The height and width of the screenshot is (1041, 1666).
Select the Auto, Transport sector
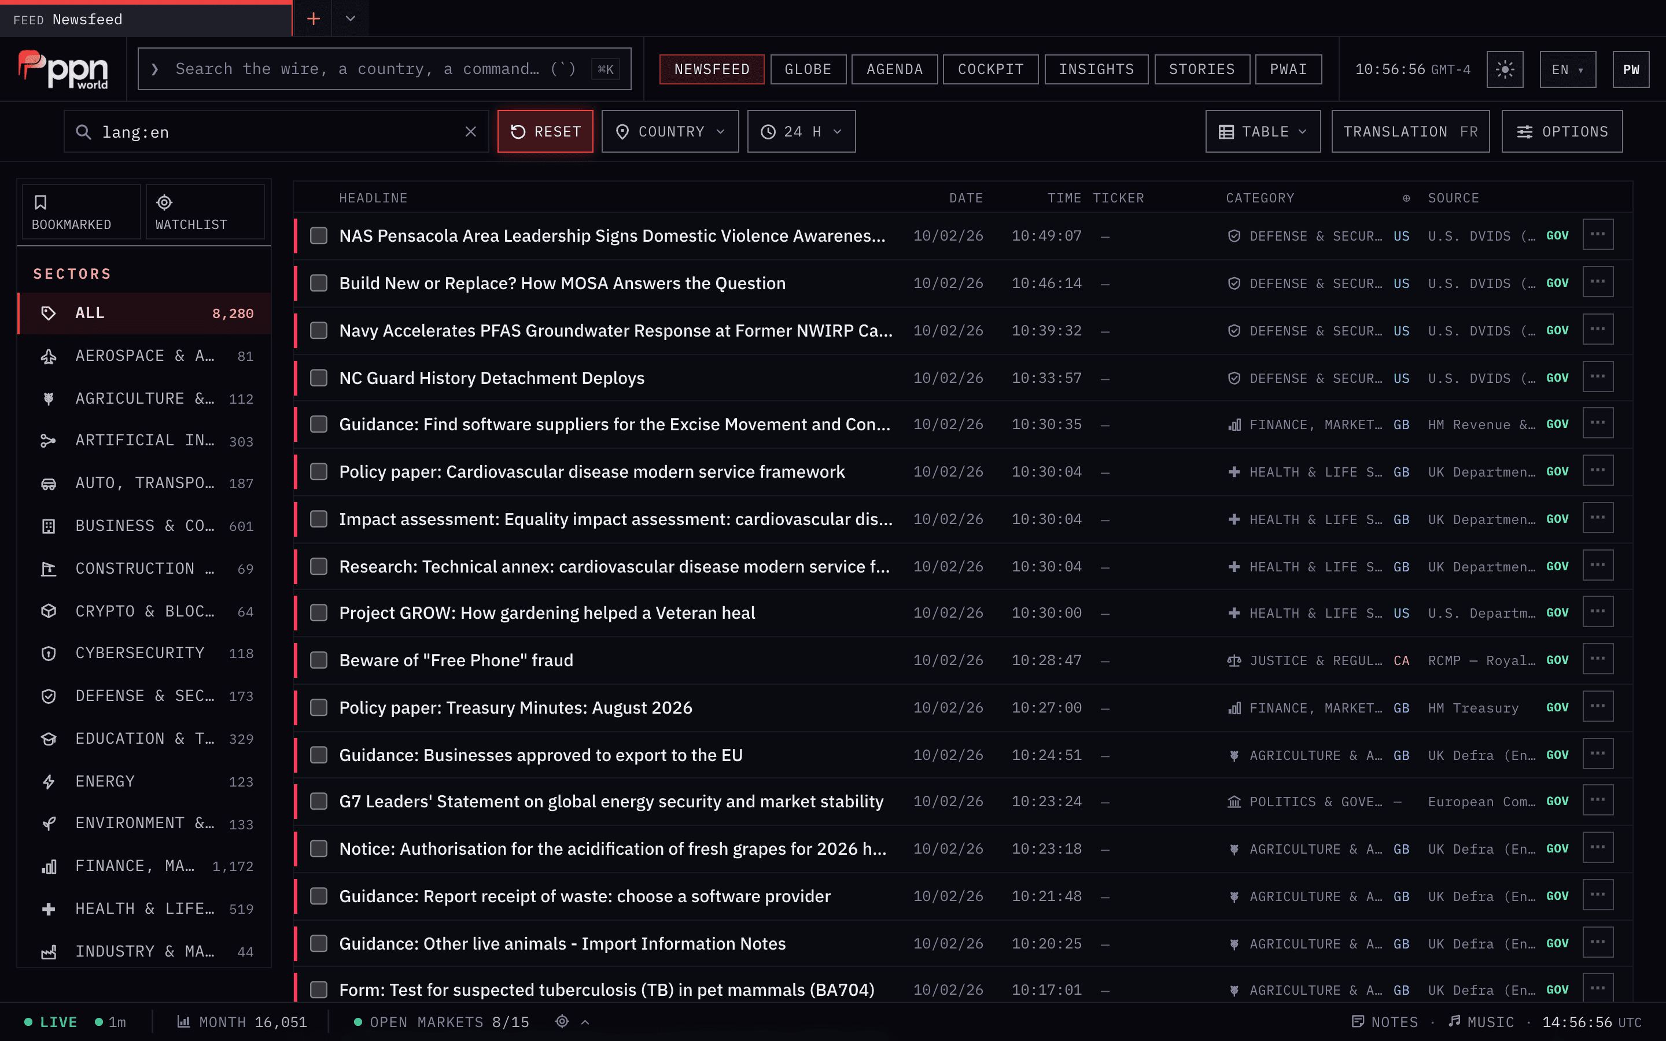pos(145,483)
